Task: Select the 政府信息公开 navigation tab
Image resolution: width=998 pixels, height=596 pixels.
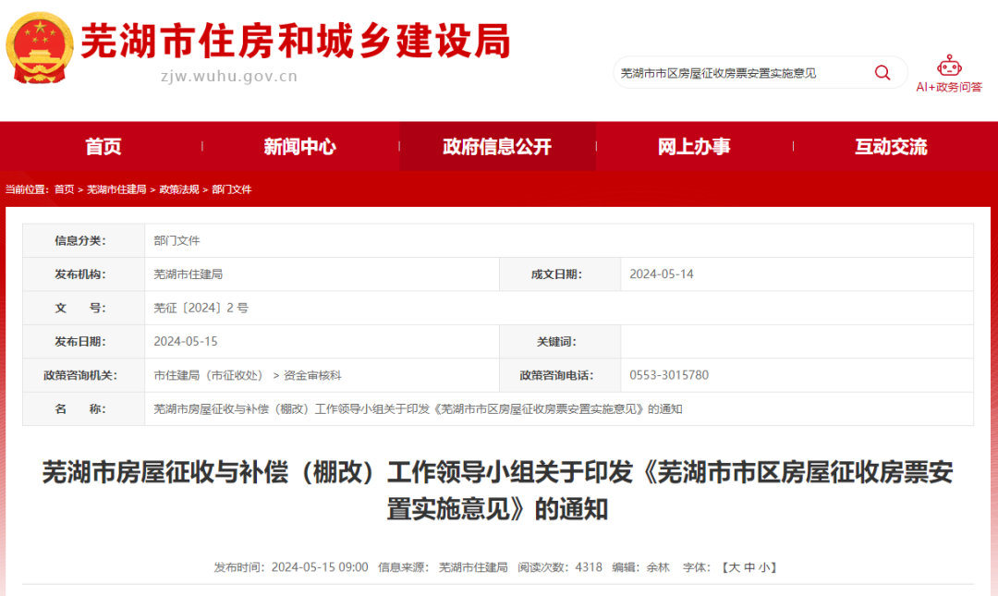Action: tap(497, 146)
